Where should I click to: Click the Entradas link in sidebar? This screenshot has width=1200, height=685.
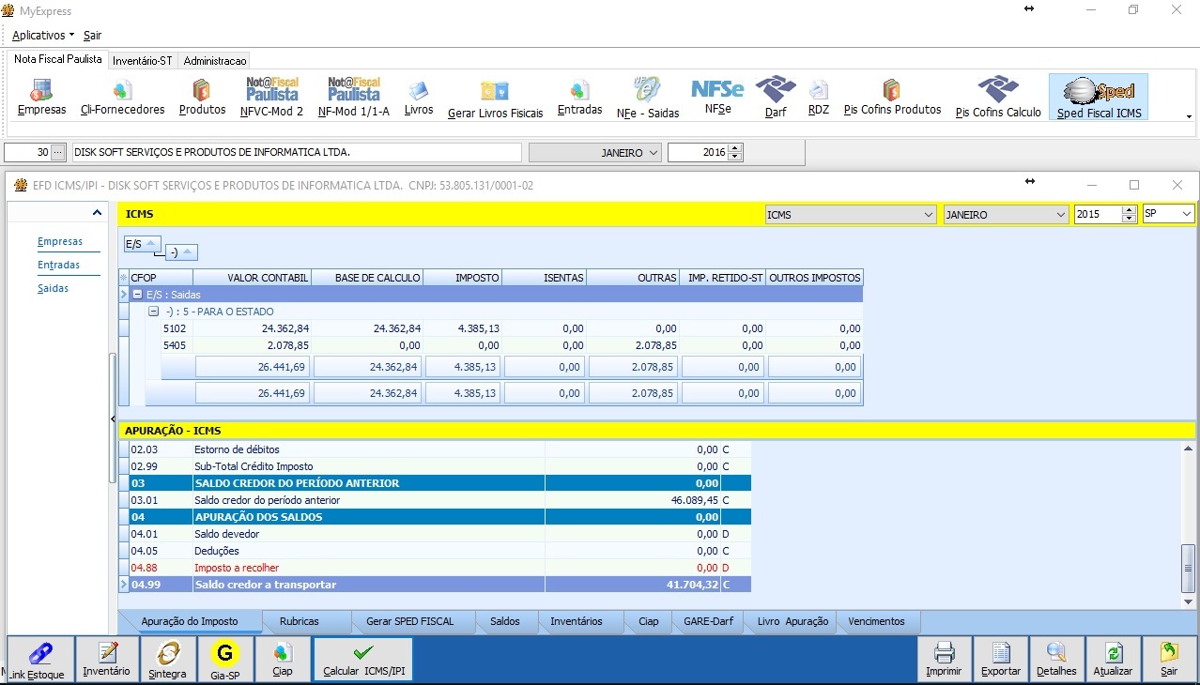click(58, 265)
